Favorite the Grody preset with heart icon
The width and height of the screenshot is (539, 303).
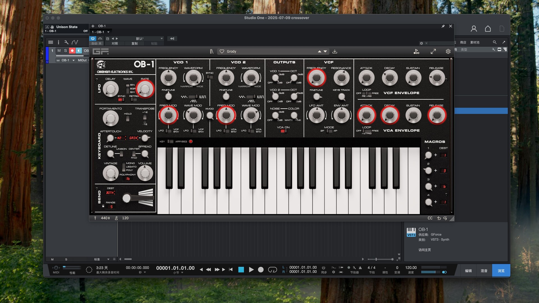tap(222, 51)
